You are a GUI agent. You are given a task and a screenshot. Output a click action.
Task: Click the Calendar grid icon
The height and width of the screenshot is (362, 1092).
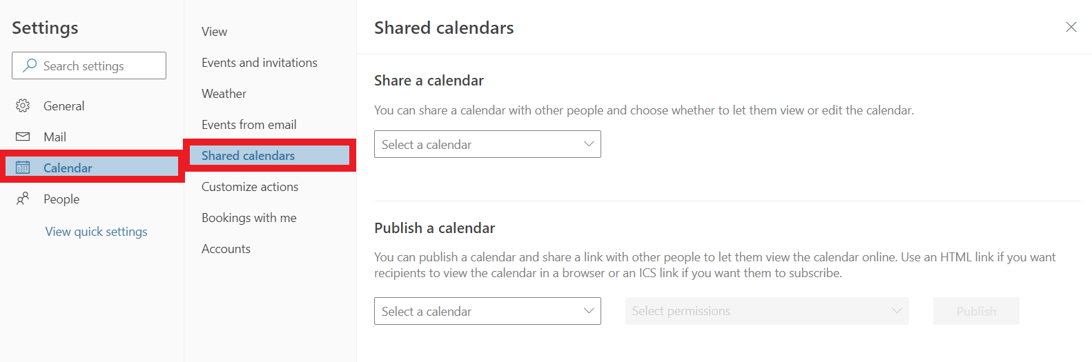click(x=23, y=168)
